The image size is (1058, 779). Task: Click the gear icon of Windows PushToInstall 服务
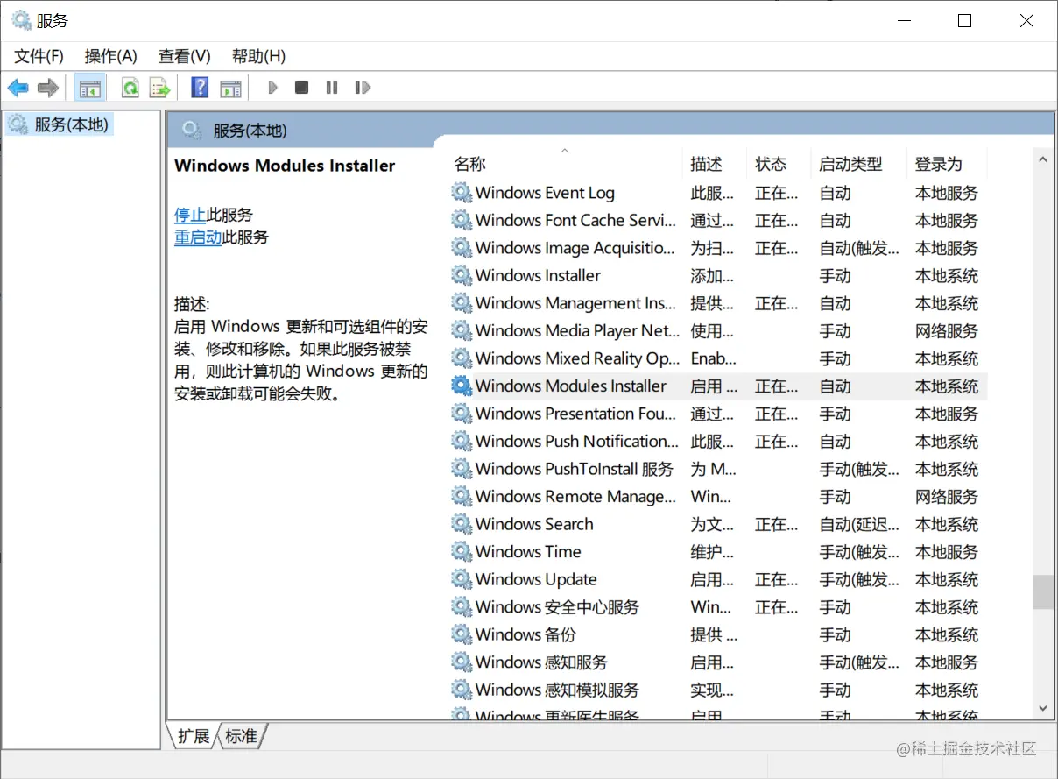(462, 469)
